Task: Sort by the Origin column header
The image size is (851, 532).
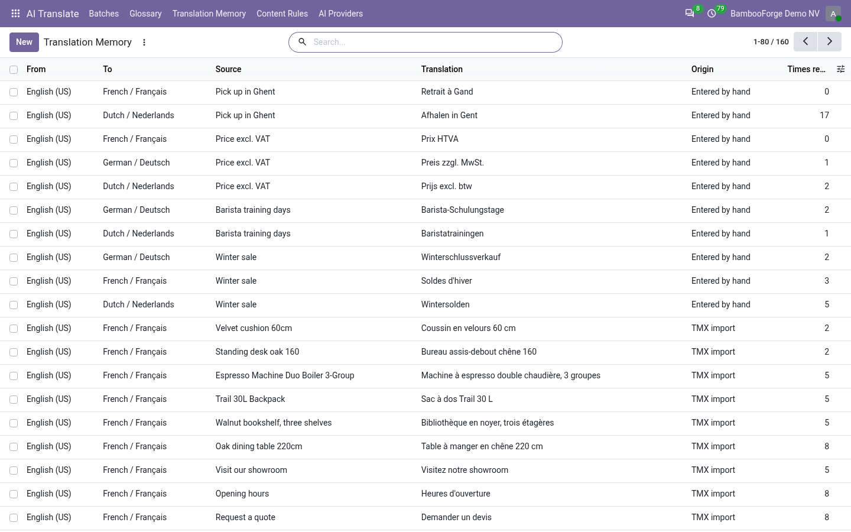Action: pos(703,69)
